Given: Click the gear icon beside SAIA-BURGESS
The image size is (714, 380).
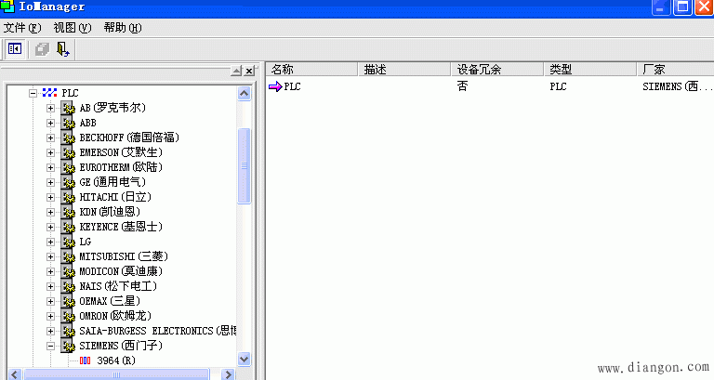Looking at the screenshot, I should click(x=68, y=331).
